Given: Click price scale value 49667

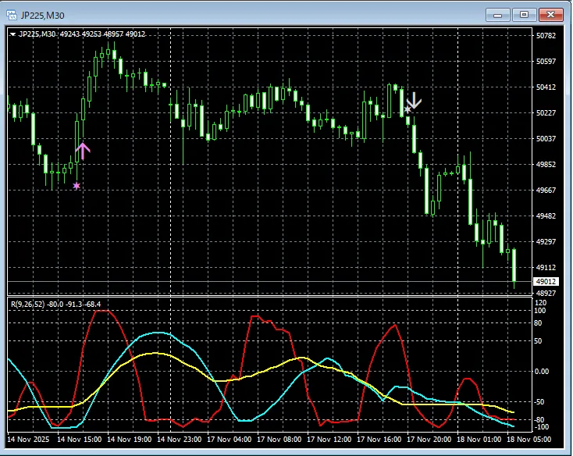Looking at the screenshot, I should pos(546,190).
